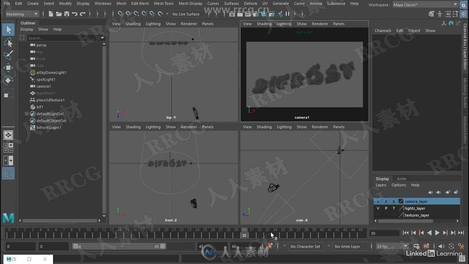Click the pause viewport icon

(x=287, y=14)
